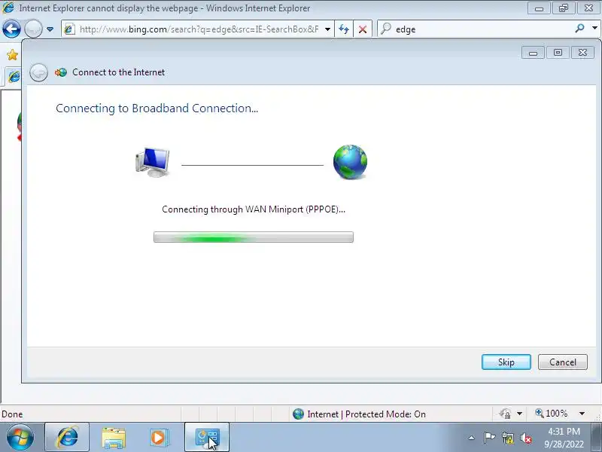
Task: Click the Skip button in the dialog
Action: [x=506, y=362]
